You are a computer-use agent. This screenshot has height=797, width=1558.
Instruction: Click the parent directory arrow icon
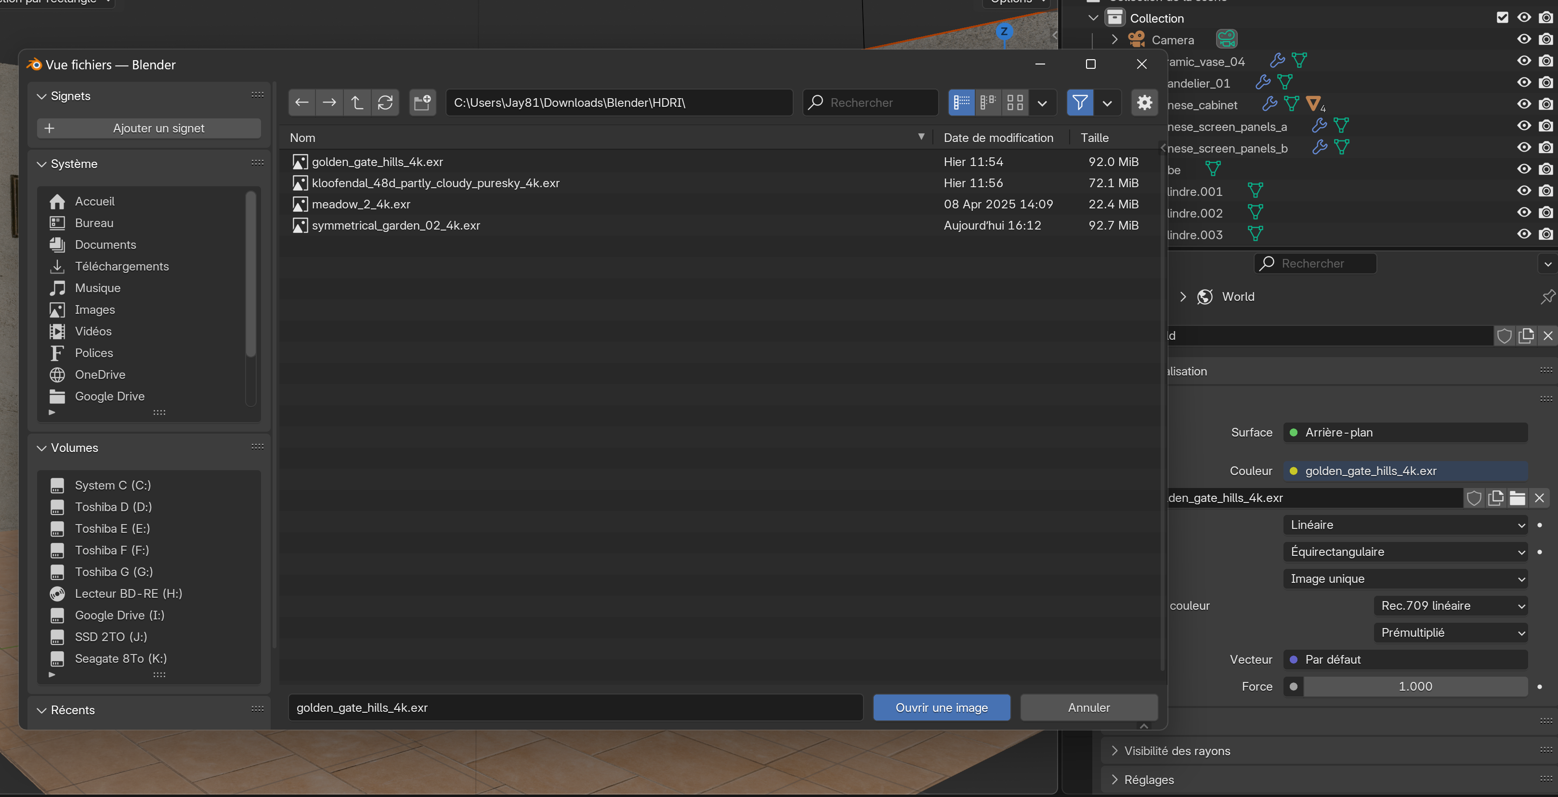click(x=357, y=103)
